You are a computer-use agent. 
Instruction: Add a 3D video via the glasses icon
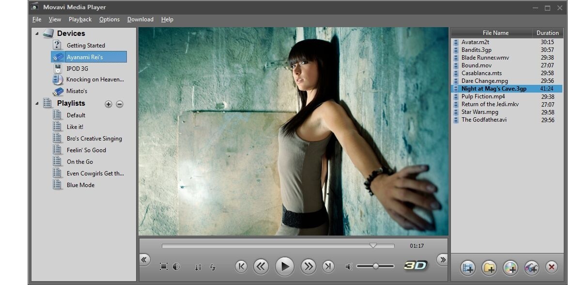coord(531,267)
